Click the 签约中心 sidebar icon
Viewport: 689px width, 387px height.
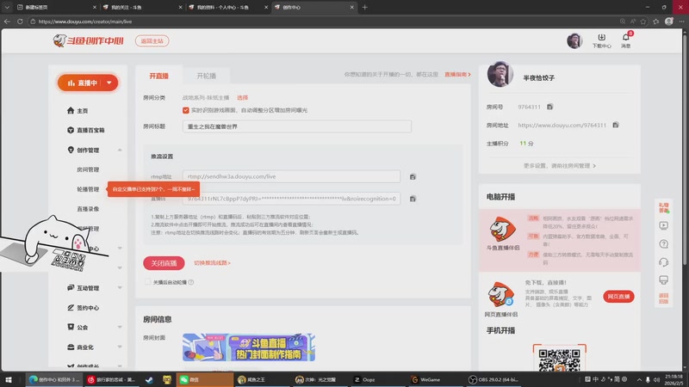pos(71,308)
